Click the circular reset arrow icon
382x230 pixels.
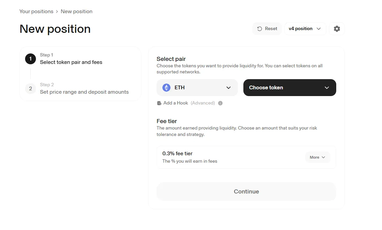click(260, 29)
